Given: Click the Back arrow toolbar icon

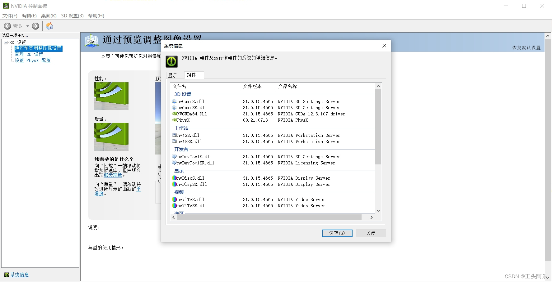Looking at the screenshot, I should point(7,26).
